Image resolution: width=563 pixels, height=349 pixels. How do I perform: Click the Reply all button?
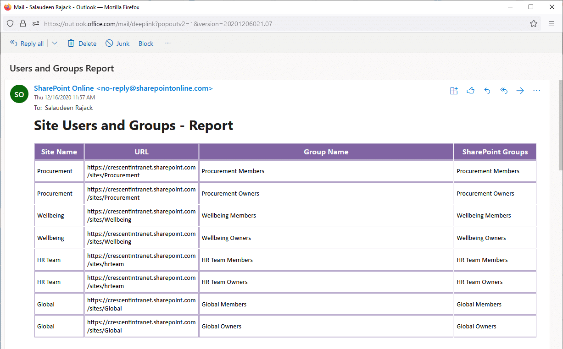pyautogui.click(x=27, y=44)
